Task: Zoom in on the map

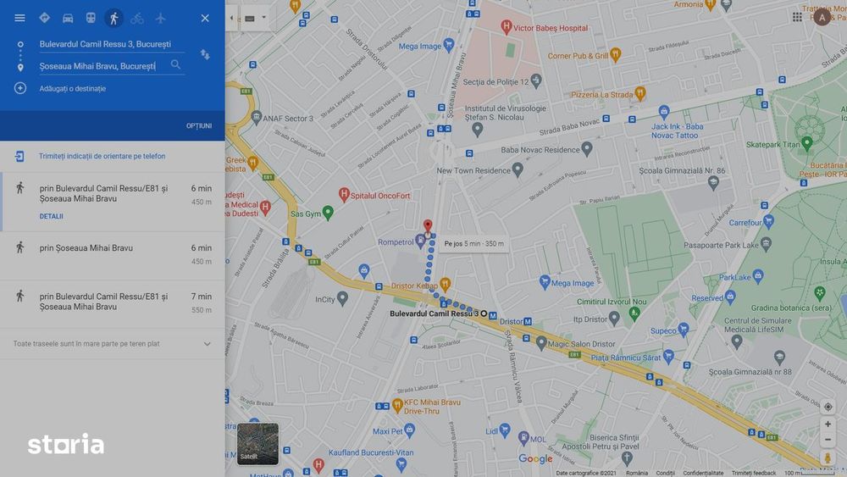Action: 828,424
